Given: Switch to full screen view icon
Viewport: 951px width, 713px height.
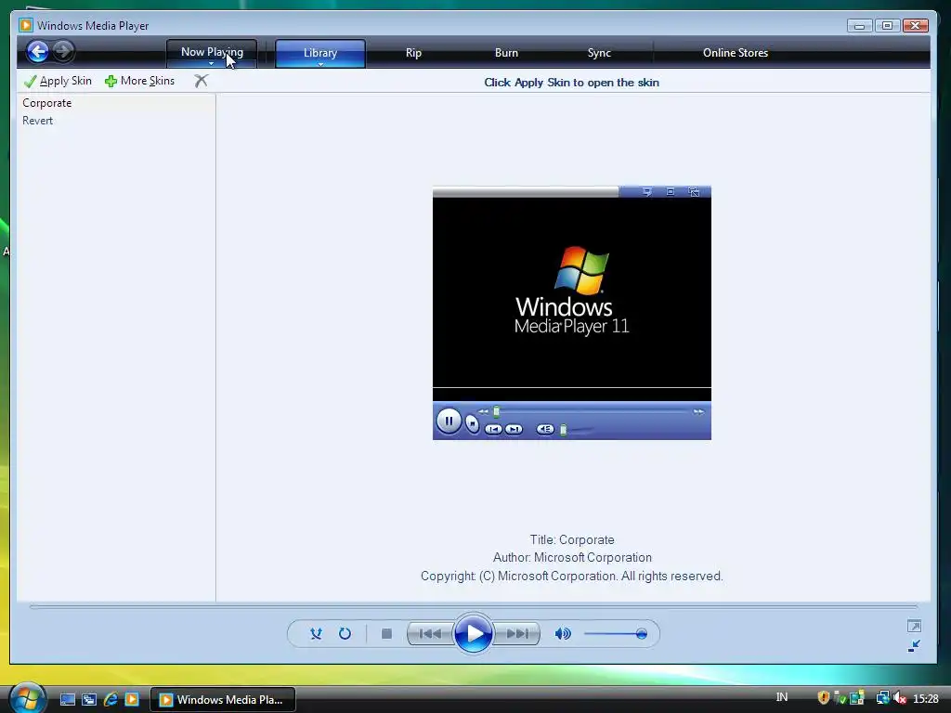Looking at the screenshot, I should point(914,627).
